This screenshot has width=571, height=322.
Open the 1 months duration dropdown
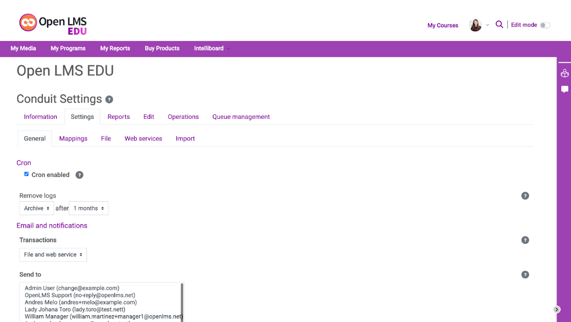pos(89,208)
